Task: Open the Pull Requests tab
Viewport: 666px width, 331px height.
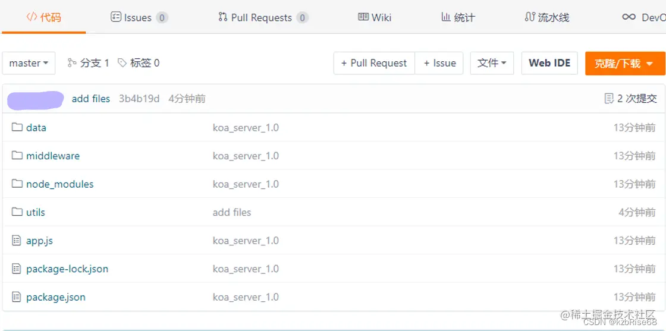Action: [263, 17]
